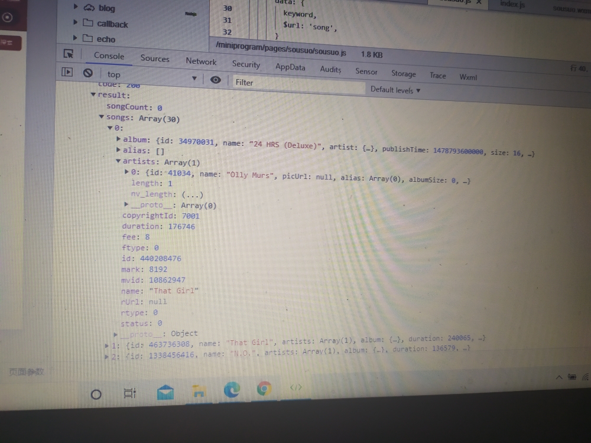The image size is (591, 443).
Task: Expand the Olly Murs artist entry arrow
Action: (126, 171)
